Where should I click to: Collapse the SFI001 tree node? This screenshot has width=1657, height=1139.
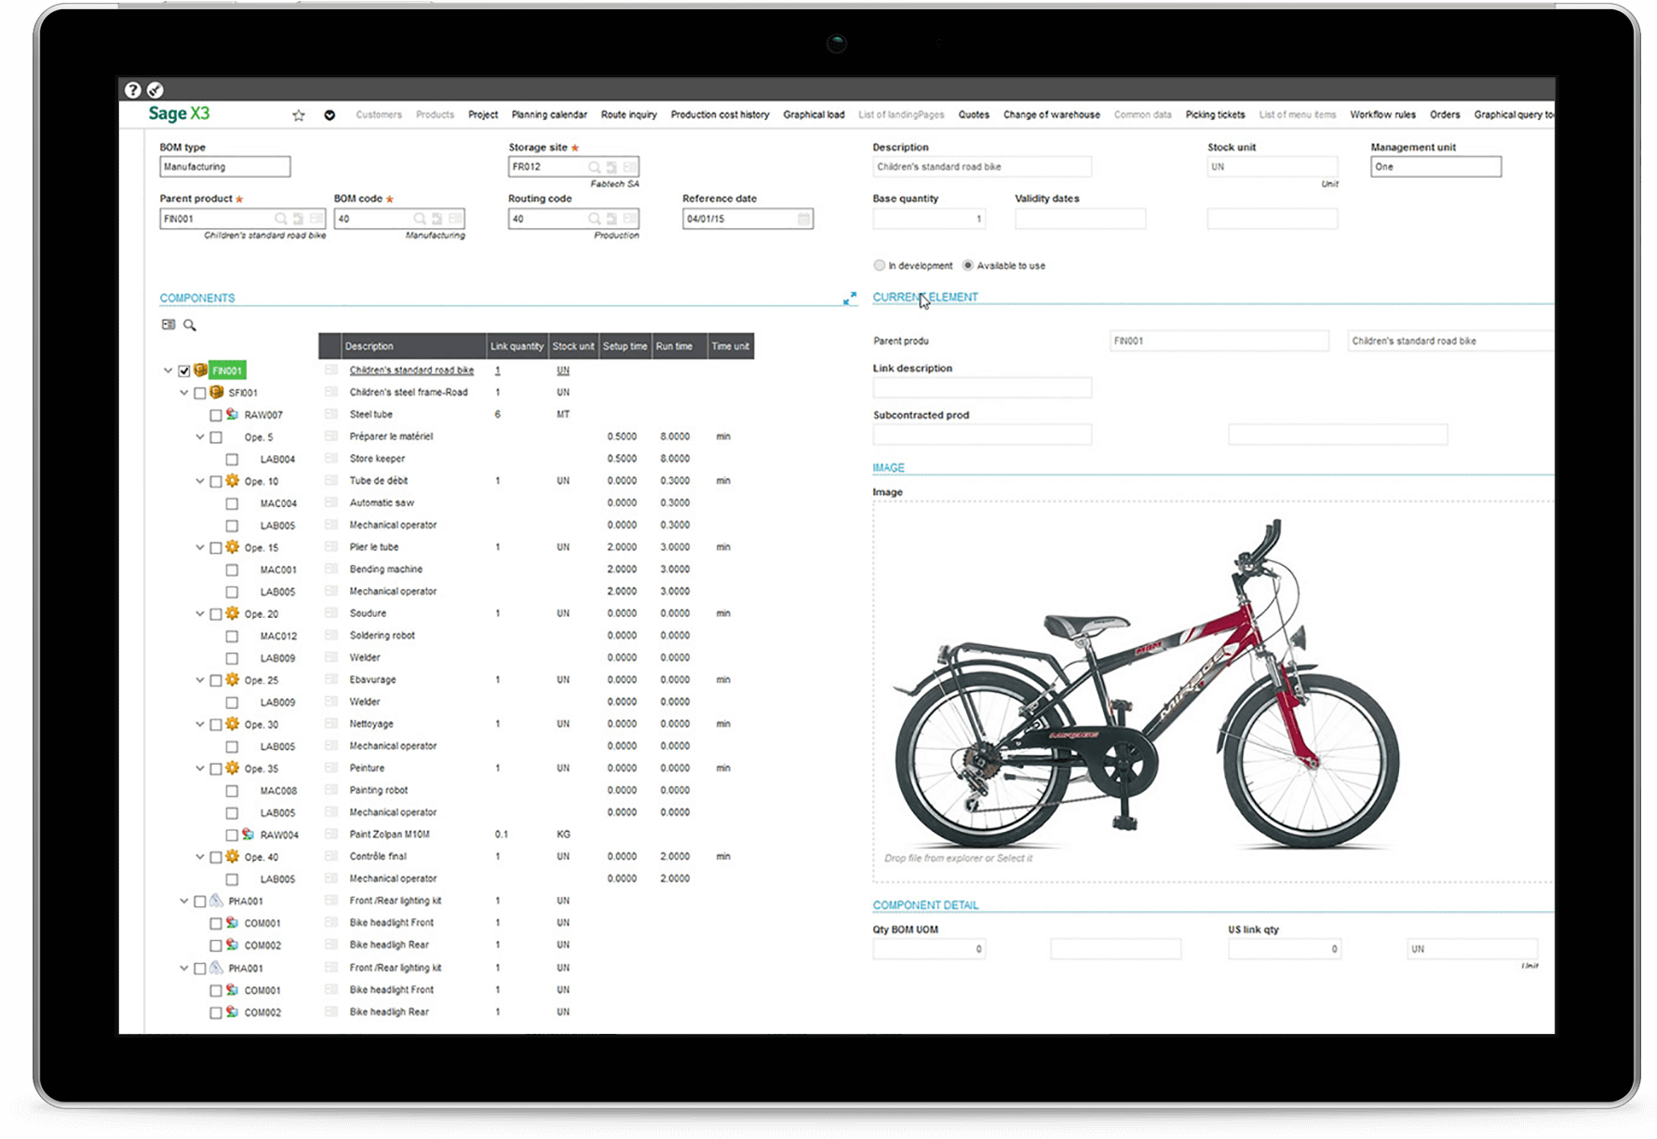coord(184,393)
